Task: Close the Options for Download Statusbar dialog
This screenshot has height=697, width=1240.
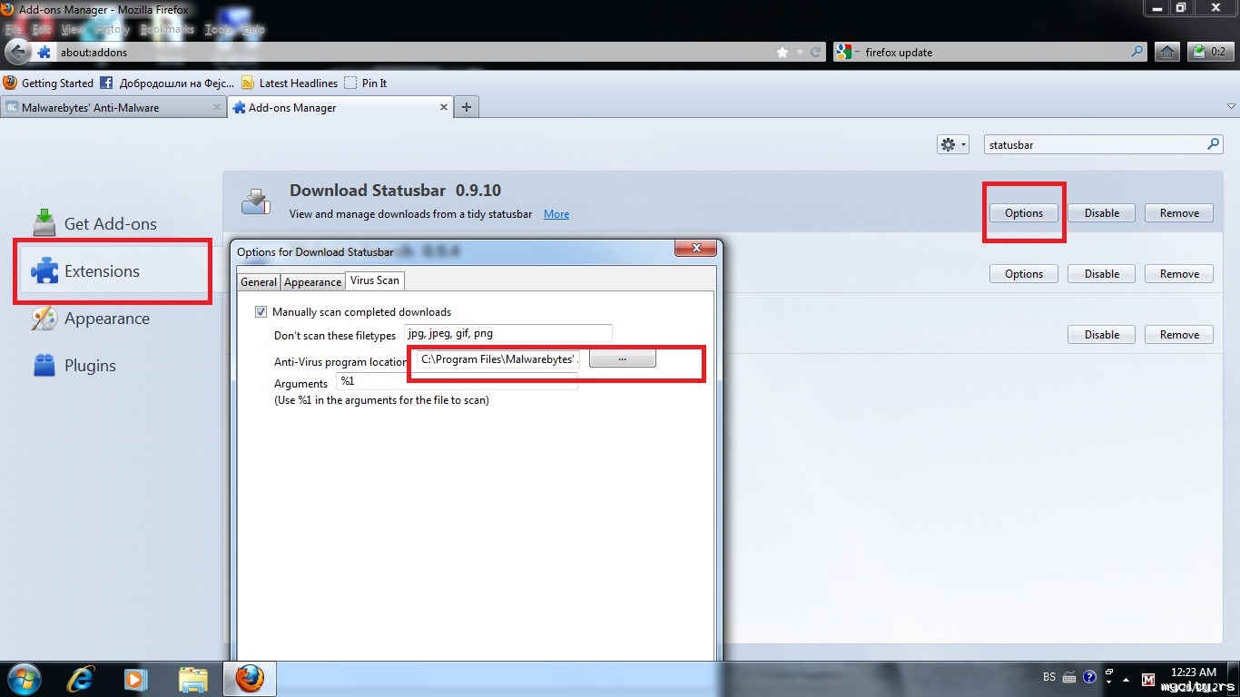Action: coord(696,248)
